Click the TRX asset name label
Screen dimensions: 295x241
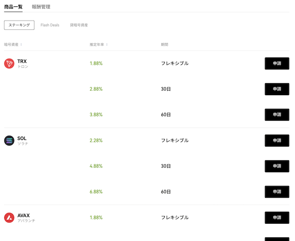[22, 61]
